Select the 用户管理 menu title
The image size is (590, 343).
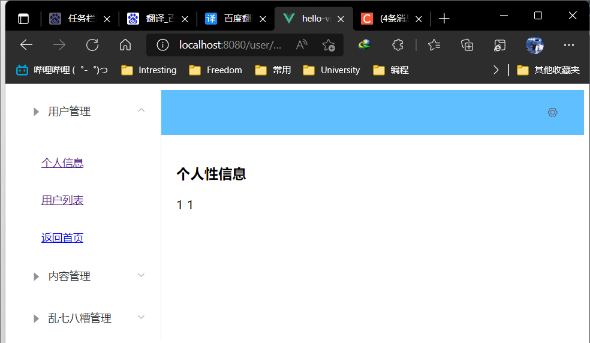tap(69, 112)
